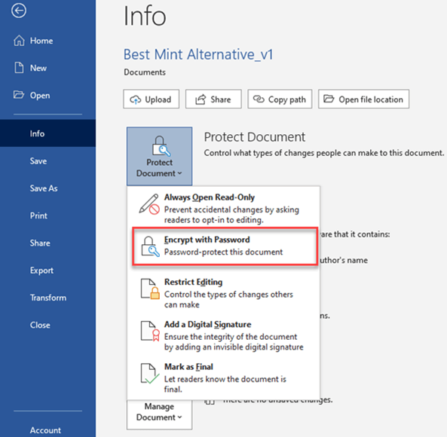Click the back arrow icon
The height and width of the screenshot is (437, 447).
coord(19,11)
